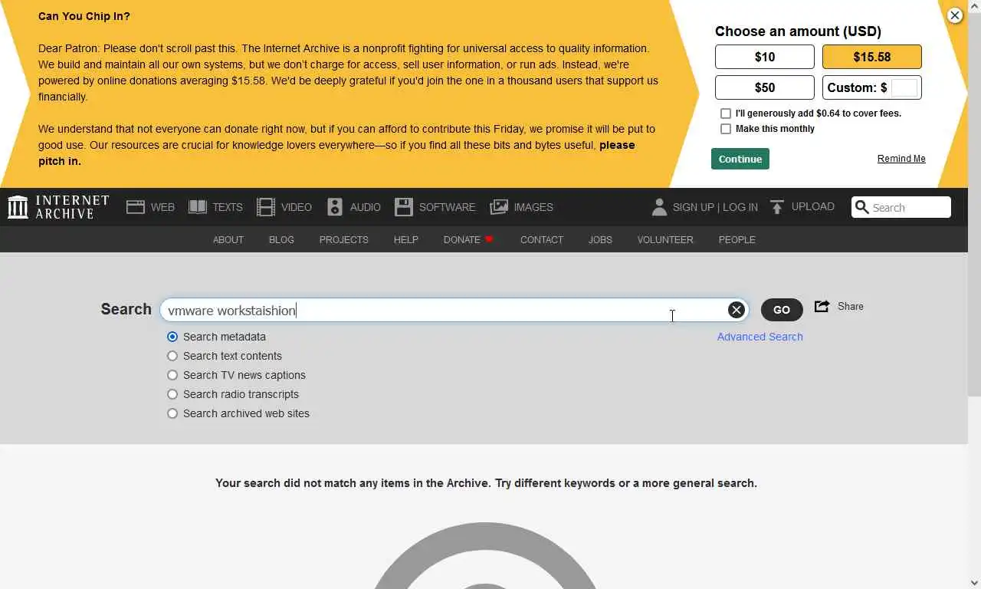Click the GO search button

[782, 310]
